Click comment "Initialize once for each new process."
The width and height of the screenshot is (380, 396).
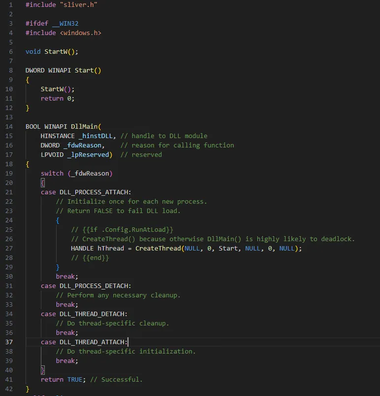pyautogui.click(x=131, y=202)
